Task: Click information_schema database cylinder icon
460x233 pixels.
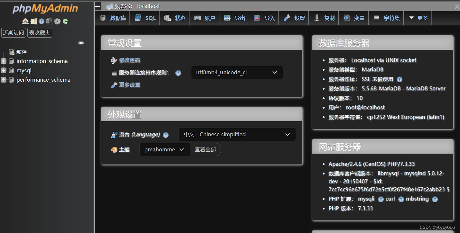Action: pos(12,61)
